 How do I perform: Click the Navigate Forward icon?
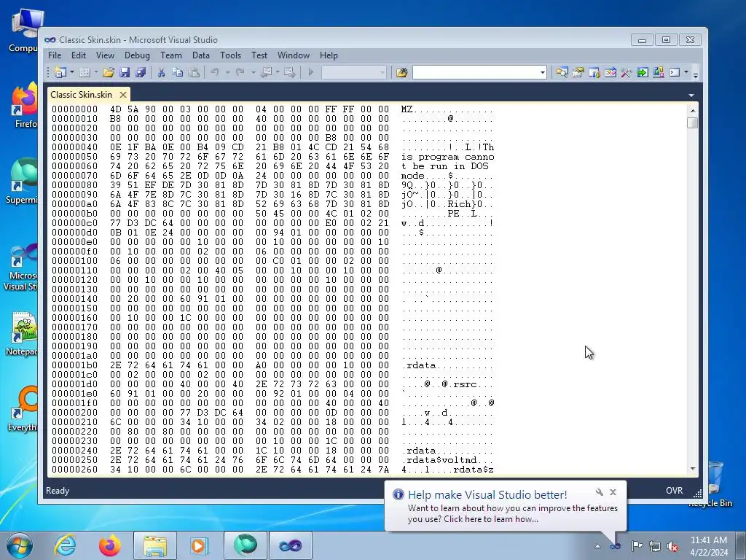[289, 72]
